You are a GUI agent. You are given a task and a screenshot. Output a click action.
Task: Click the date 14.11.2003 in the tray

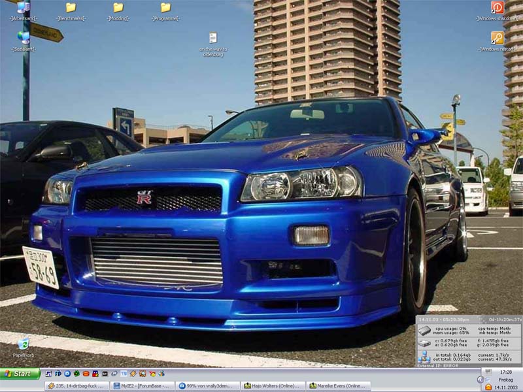(x=506, y=387)
